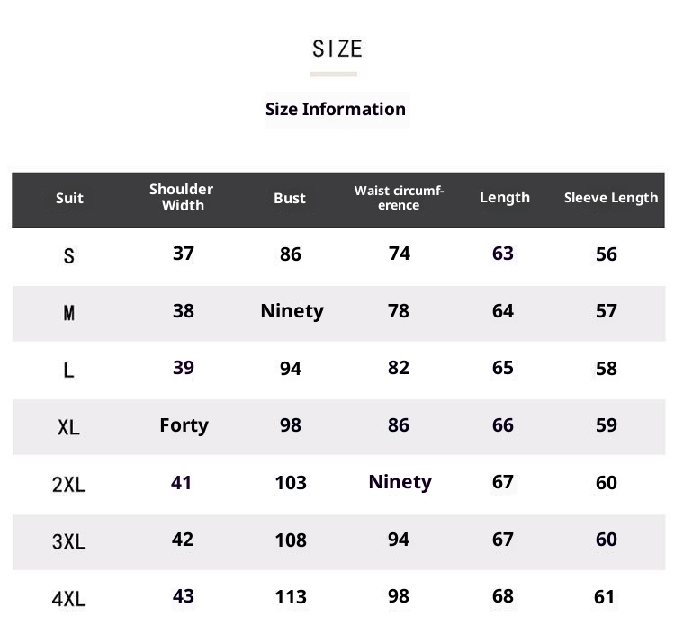Select the Shoulder Width column header

point(182,197)
